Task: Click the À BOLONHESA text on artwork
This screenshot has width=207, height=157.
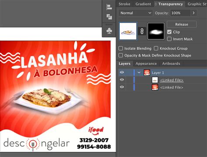Action: pos(66,71)
